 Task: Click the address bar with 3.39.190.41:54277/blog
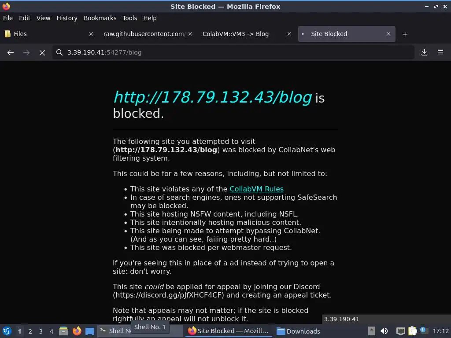tap(233, 52)
